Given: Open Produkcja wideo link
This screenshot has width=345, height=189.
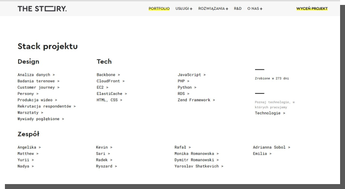Looking at the screenshot, I should coord(37,100).
